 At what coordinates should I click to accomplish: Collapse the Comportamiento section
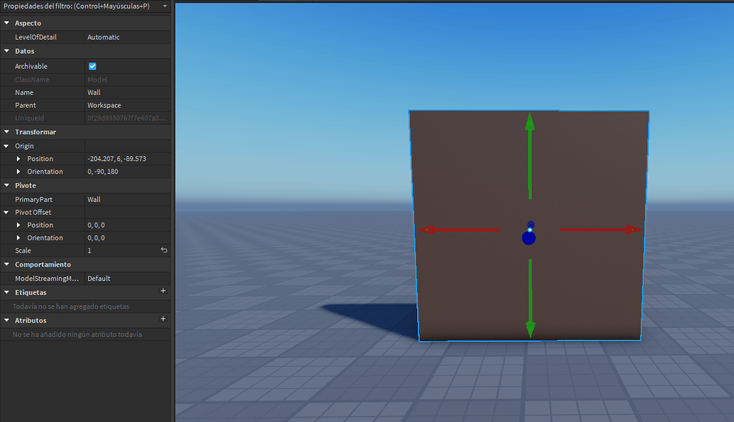pos(7,264)
